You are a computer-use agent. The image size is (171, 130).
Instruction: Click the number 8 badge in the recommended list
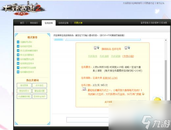click(x=18, y=72)
